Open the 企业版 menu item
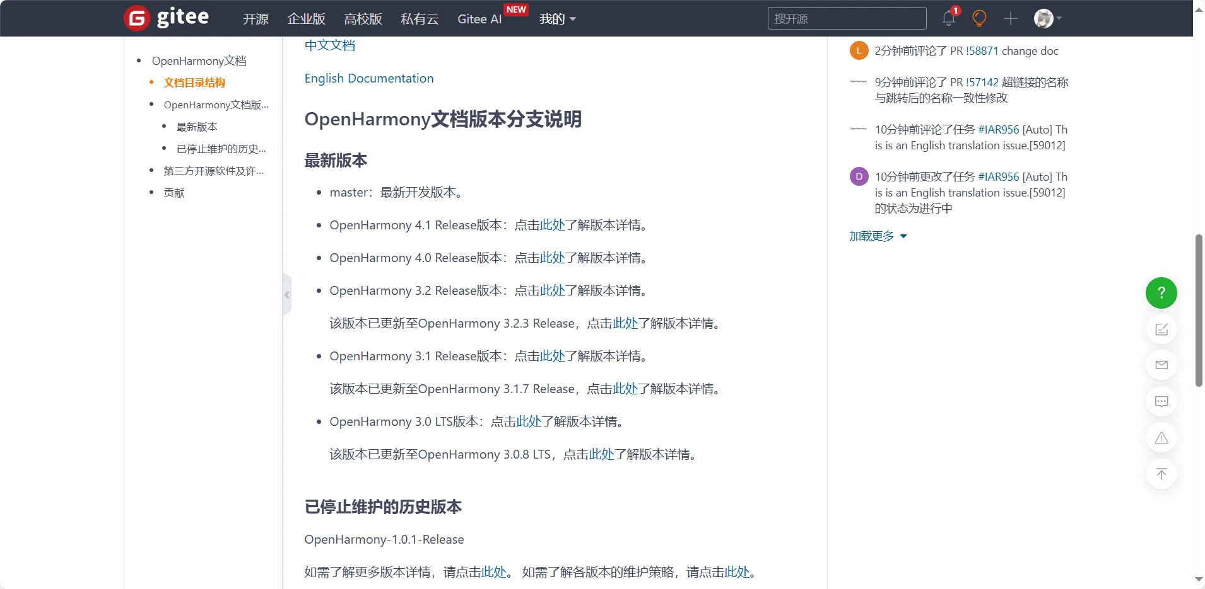The width and height of the screenshot is (1205, 589). pyautogui.click(x=306, y=19)
